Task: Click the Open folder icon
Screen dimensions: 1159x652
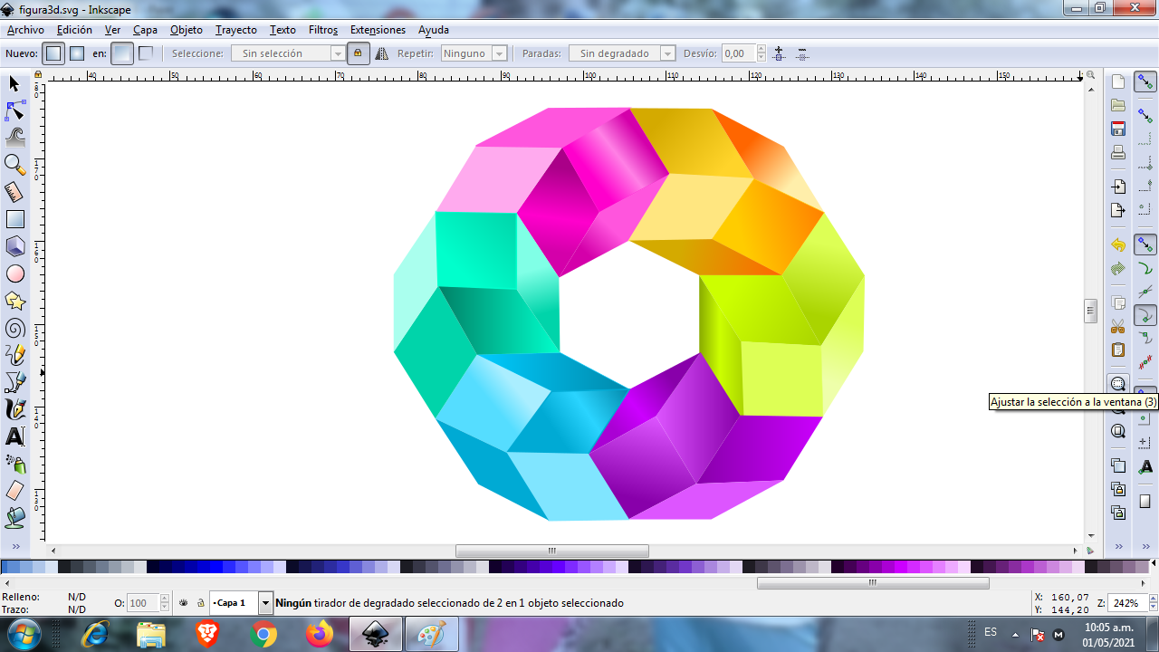Action: (x=1118, y=105)
